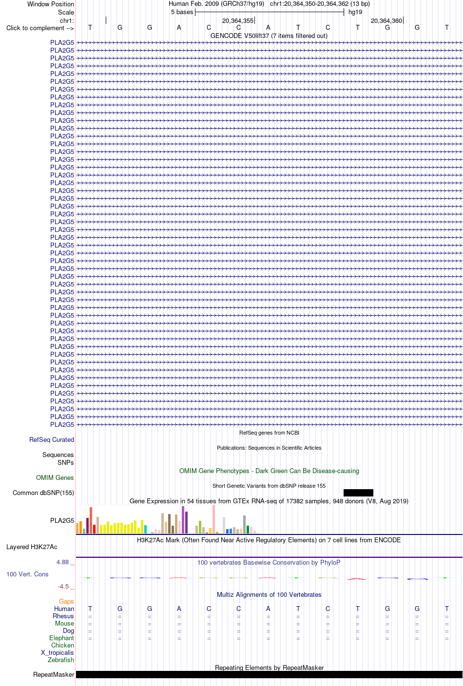Click the 'RepeatMasker' track label

(54, 674)
